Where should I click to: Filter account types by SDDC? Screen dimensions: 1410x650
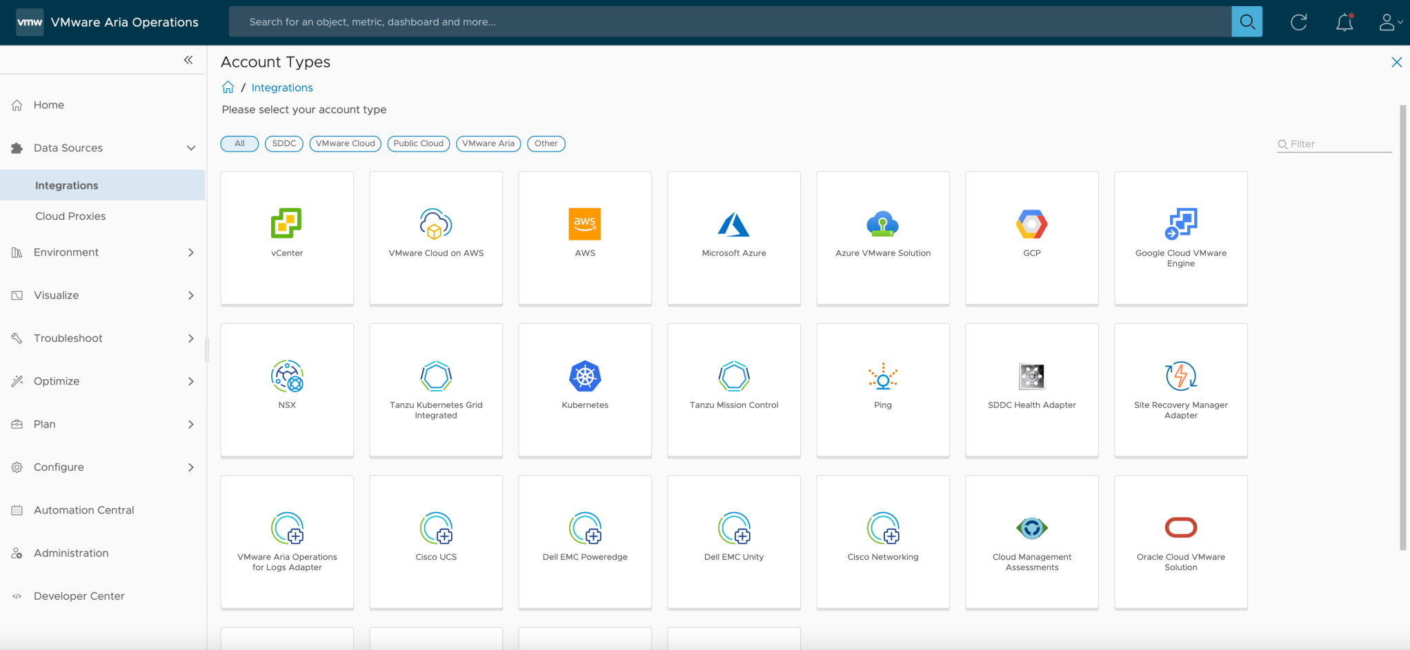[x=284, y=143]
